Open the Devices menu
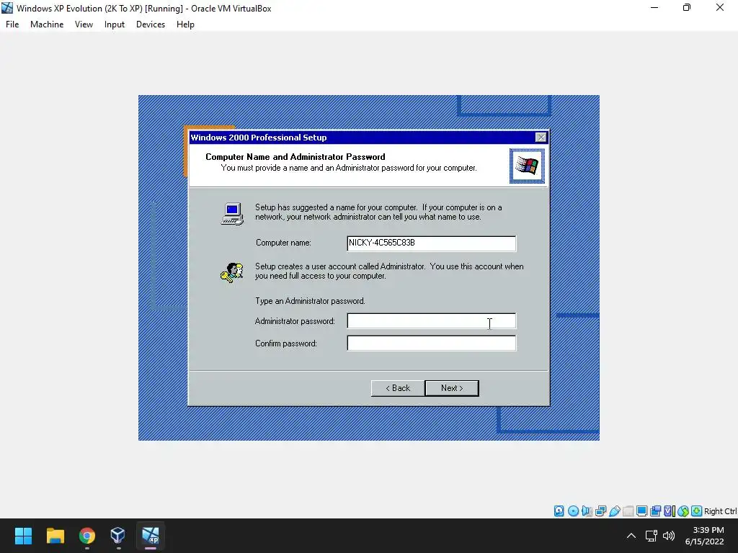This screenshot has width=738, height=553. [151, 24]
